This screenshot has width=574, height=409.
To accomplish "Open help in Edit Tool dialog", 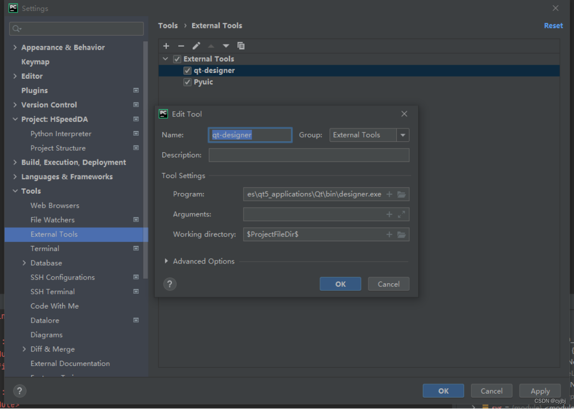I will [x=170, y=284].
